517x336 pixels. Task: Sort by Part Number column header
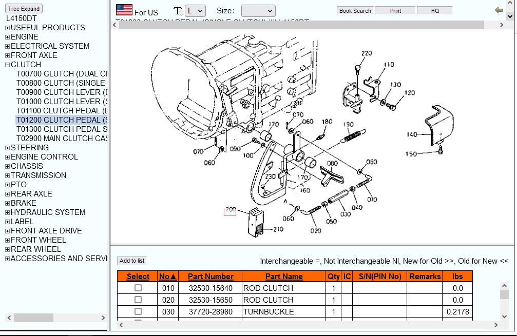coord(210,276)
